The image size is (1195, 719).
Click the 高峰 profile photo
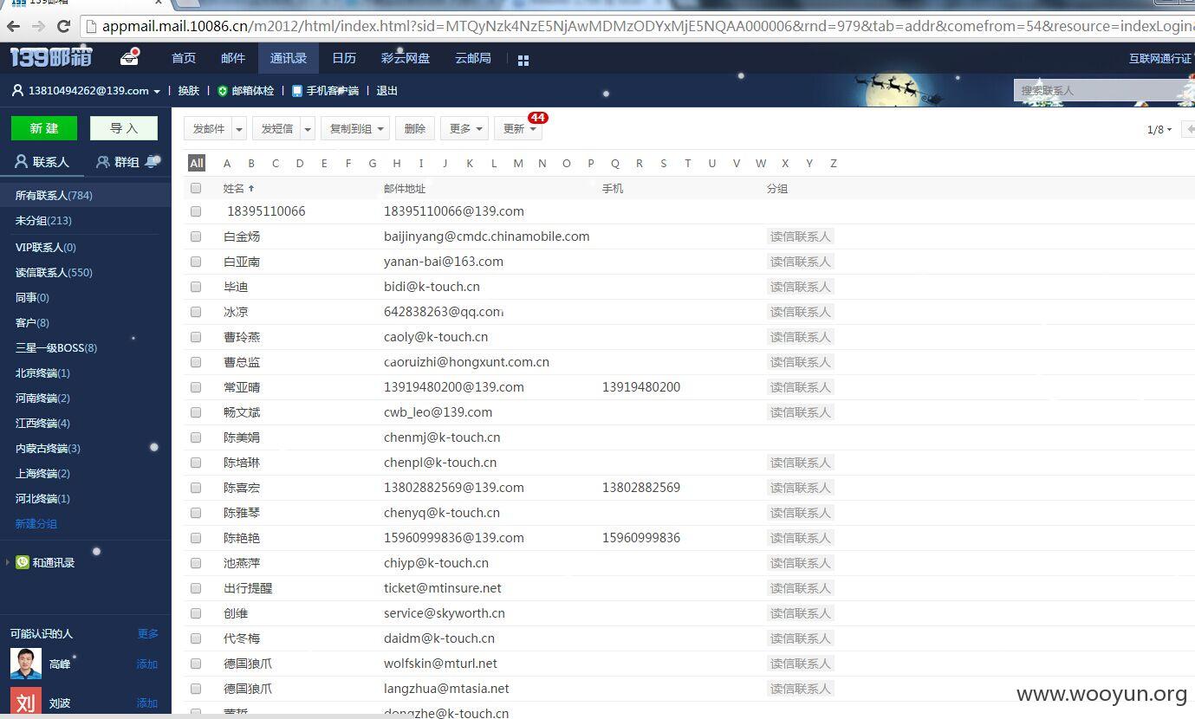[x=26, y=664]
